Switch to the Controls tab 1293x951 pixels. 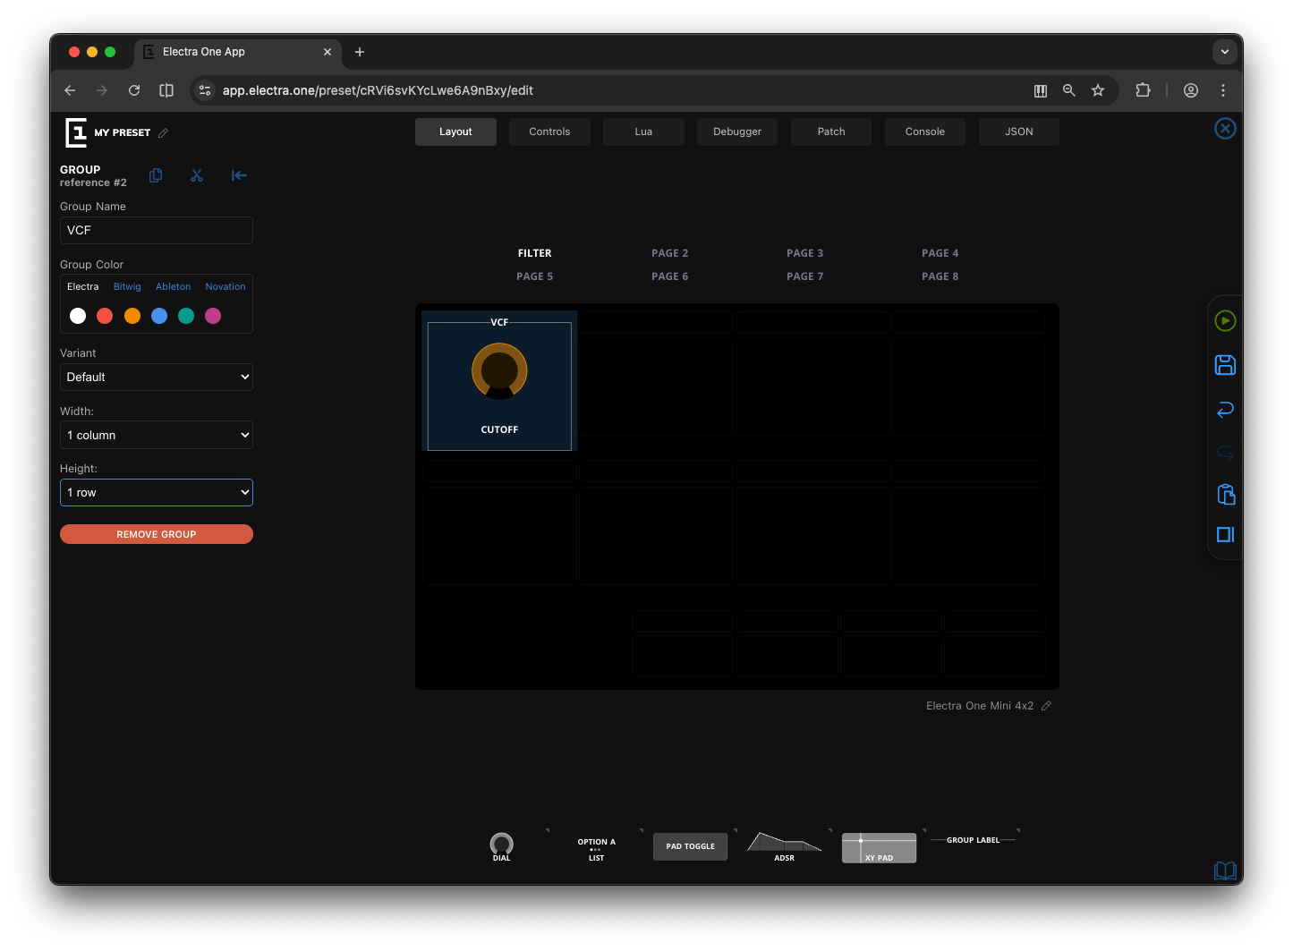(x=549, y=132)
